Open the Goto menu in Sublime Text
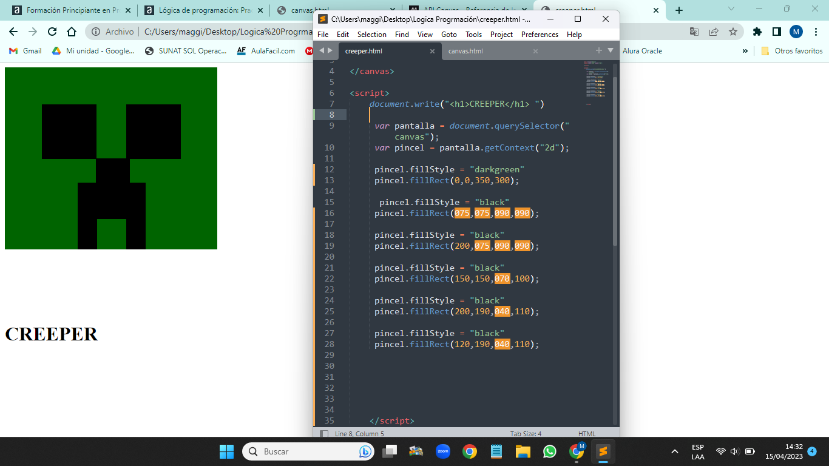 (449, 35)
